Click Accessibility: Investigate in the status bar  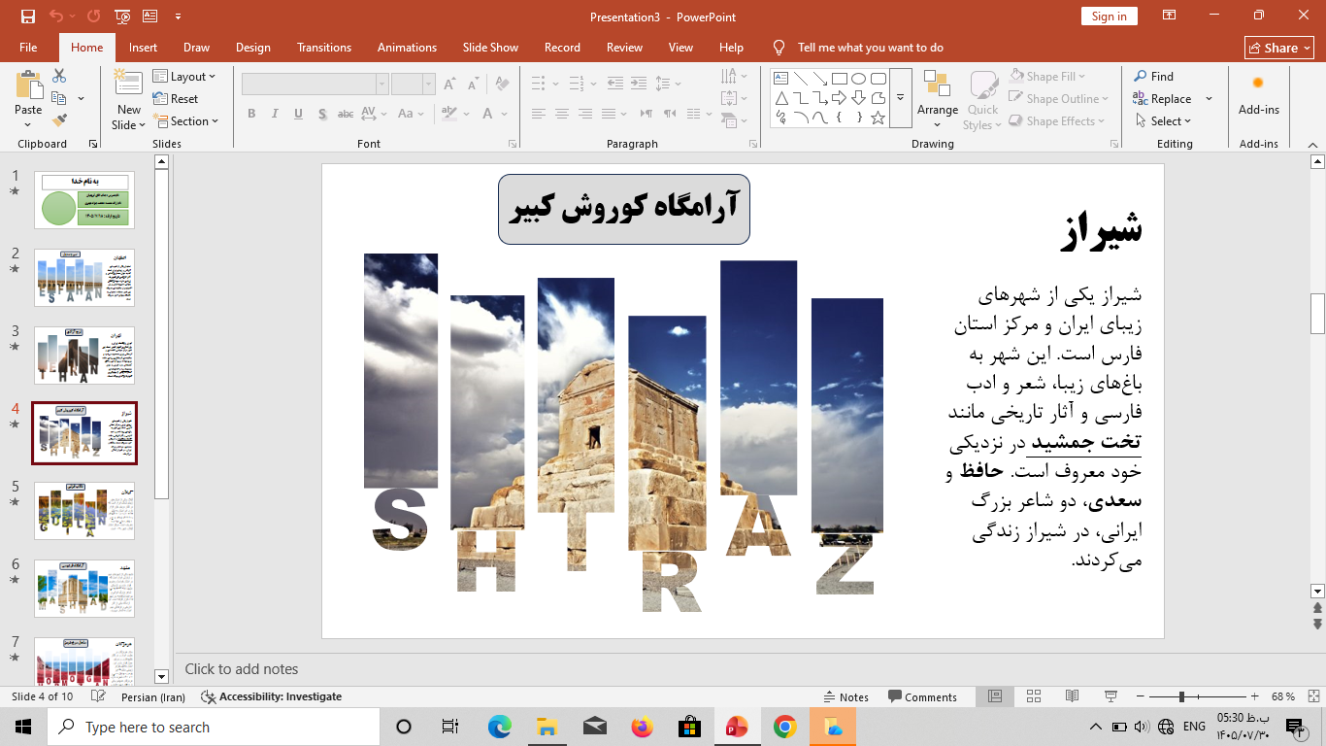271,696
